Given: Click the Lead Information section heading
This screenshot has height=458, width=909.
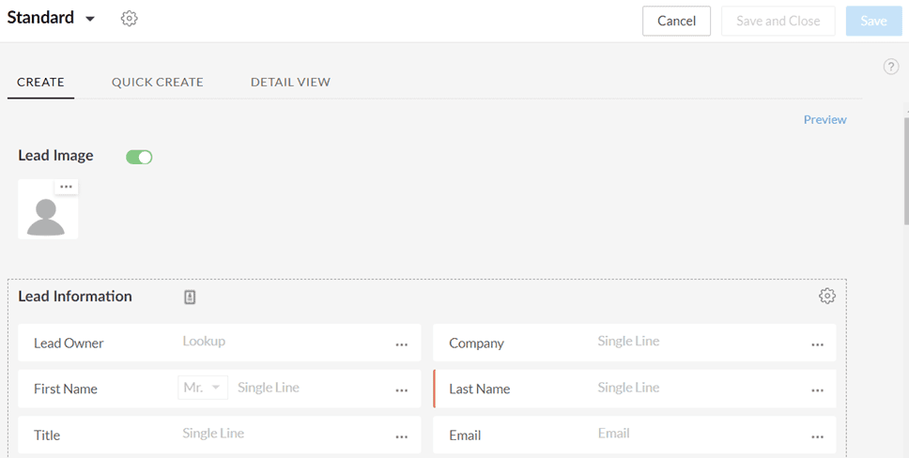Looking at the screenshot, I should tap(75, 297).
